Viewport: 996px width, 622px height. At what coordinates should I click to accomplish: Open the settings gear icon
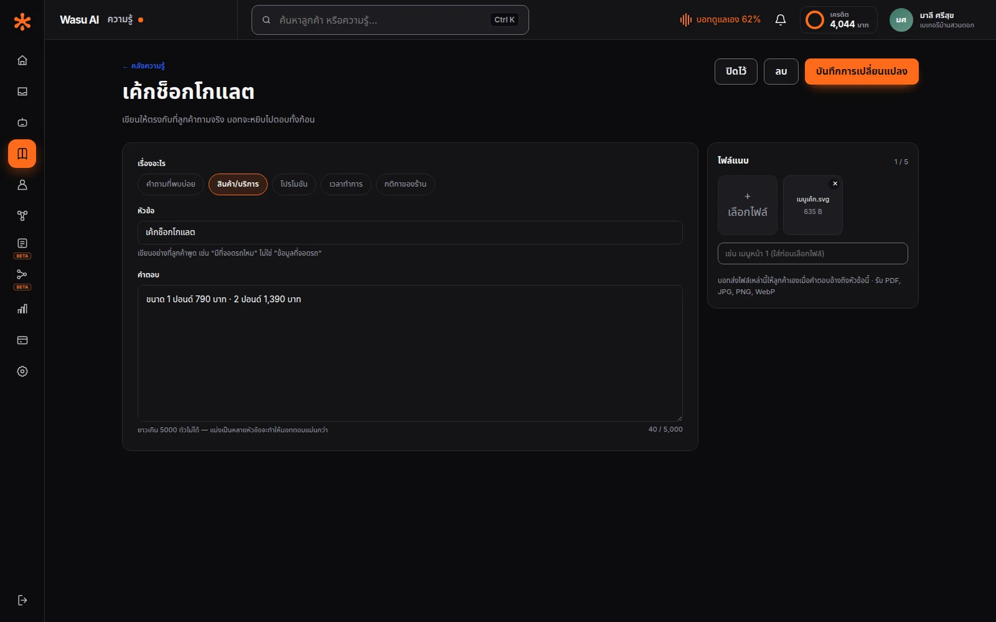click(x=22, y=371)
